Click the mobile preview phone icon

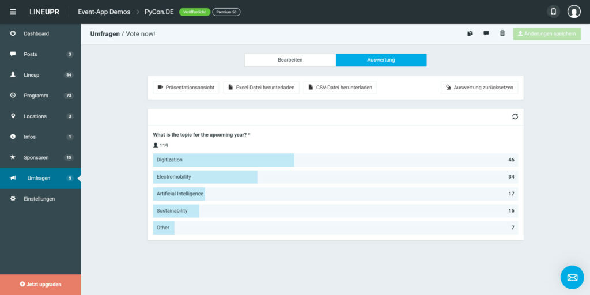553,12
